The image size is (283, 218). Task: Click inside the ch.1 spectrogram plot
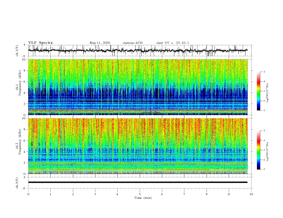[138, 87]
